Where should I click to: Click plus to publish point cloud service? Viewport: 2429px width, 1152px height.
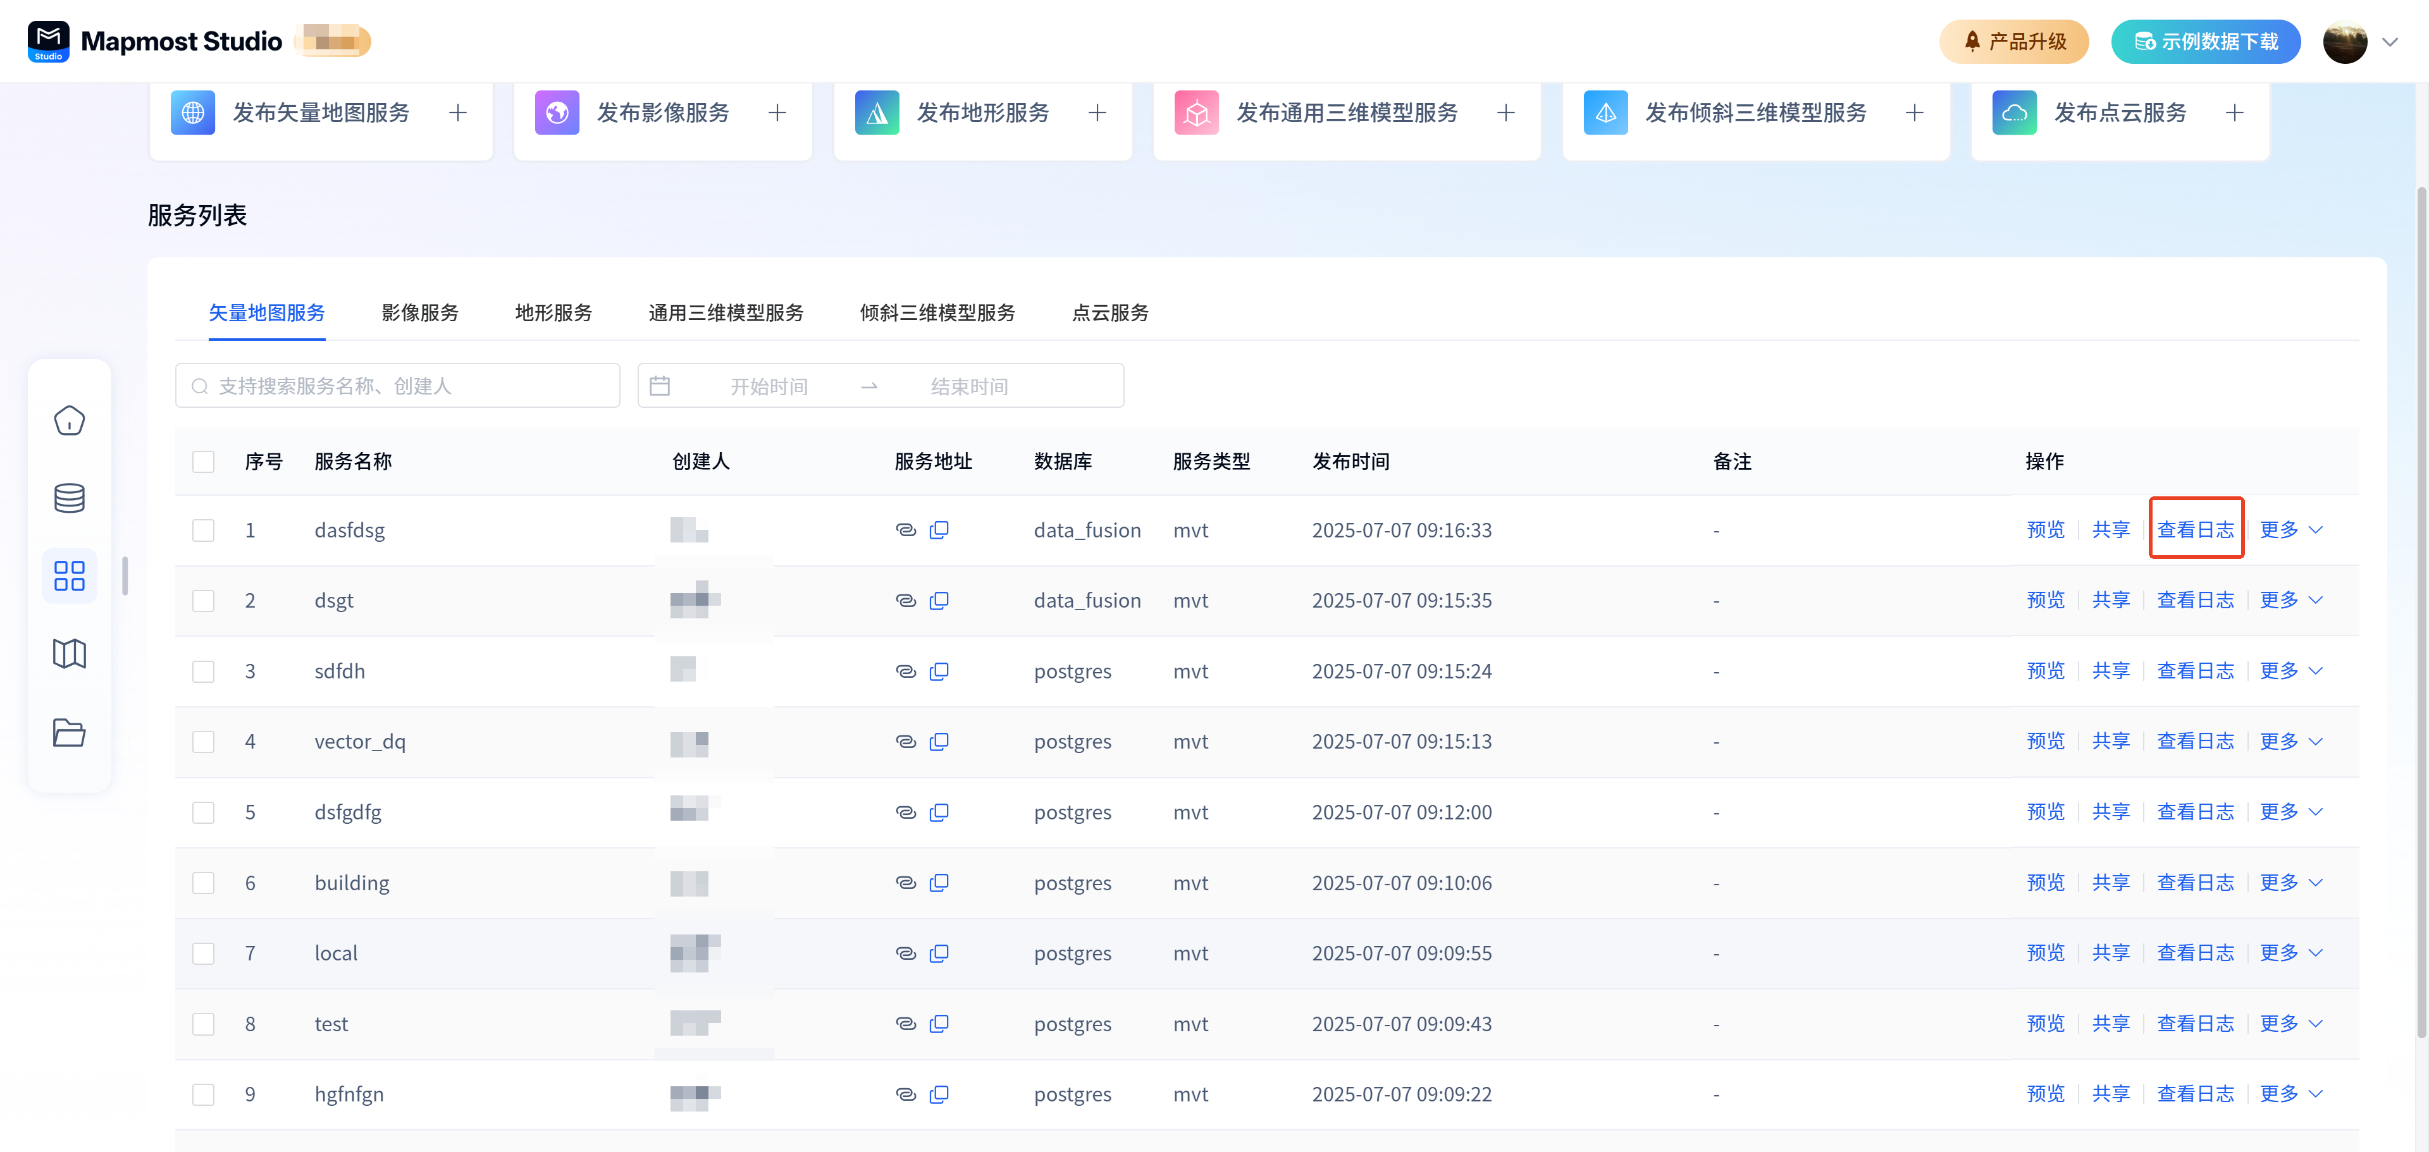coord(2234,113)
